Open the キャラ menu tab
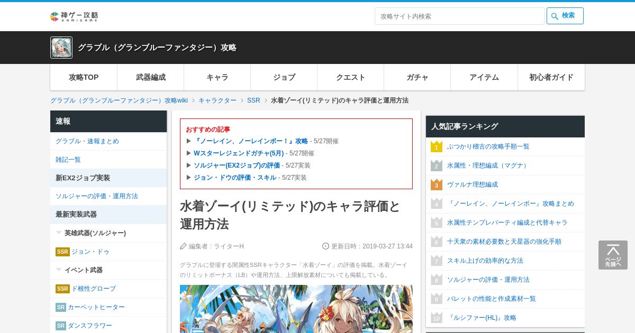The image size is (635, 333). click(x=217, y=77)
